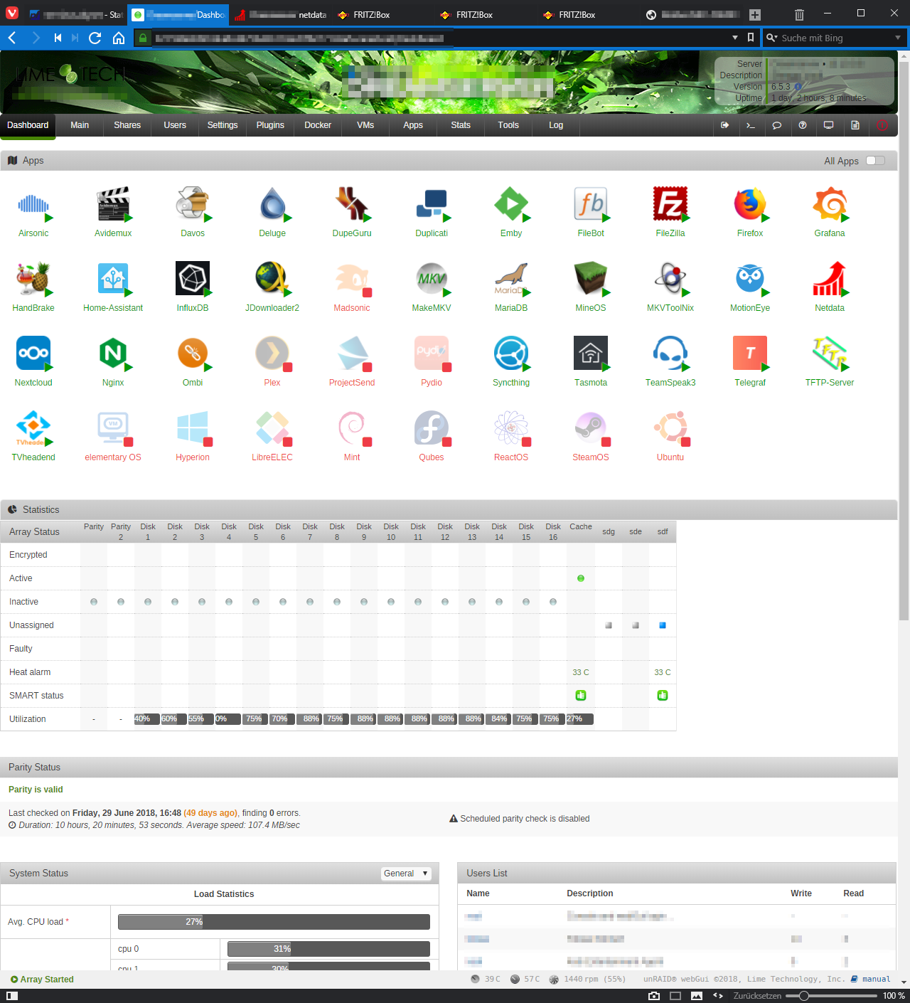Click the logout icon in header

[x=725, y=125]
